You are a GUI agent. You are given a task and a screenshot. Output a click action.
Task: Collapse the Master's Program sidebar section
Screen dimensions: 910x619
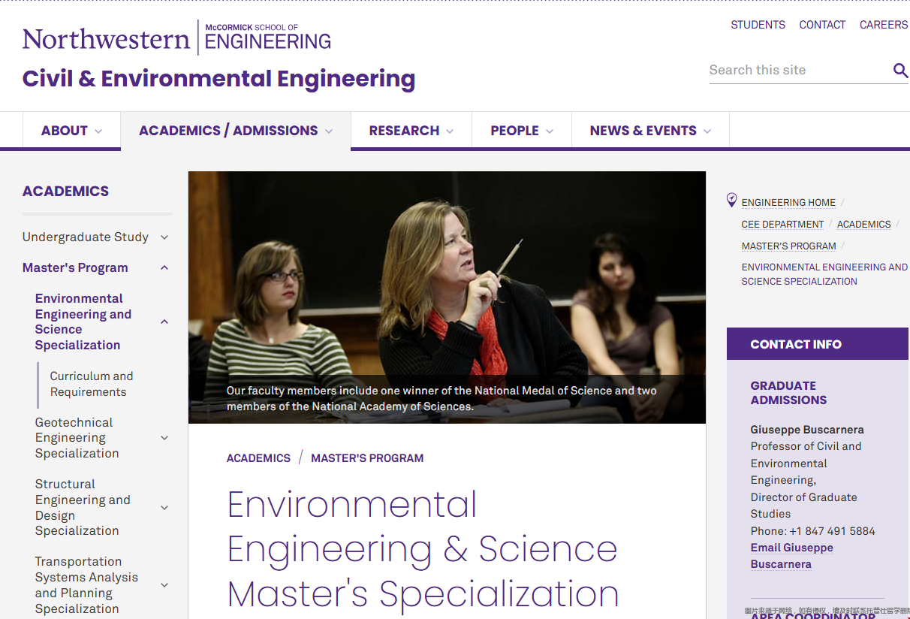pyautogui.click(x=164, y=268)
